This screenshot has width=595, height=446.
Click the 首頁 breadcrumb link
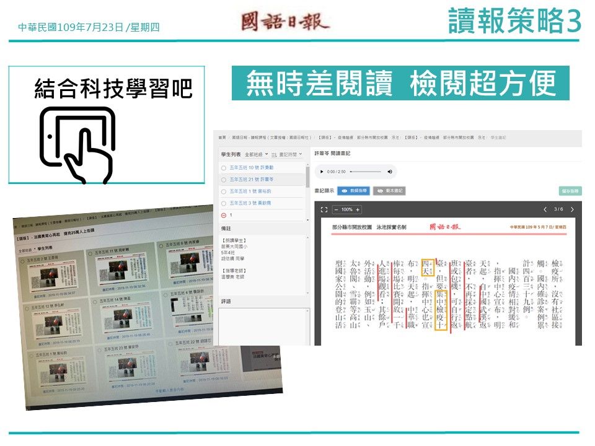coord(221,137)
